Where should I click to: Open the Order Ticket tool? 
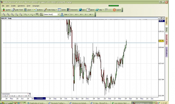coord(17,10)
